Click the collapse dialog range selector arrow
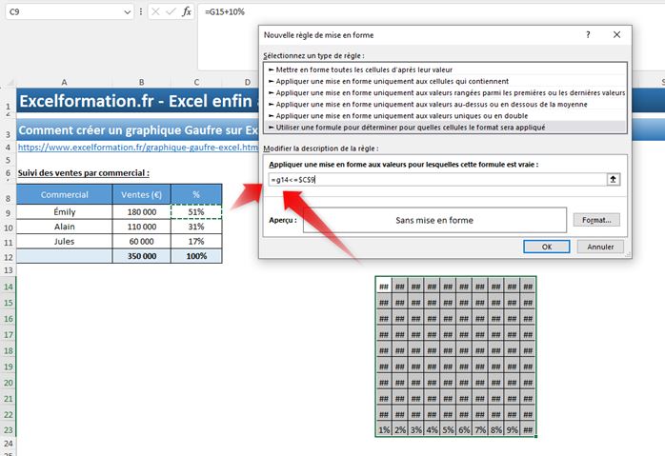Screen dimensions: 665x456 click(614, 180)
